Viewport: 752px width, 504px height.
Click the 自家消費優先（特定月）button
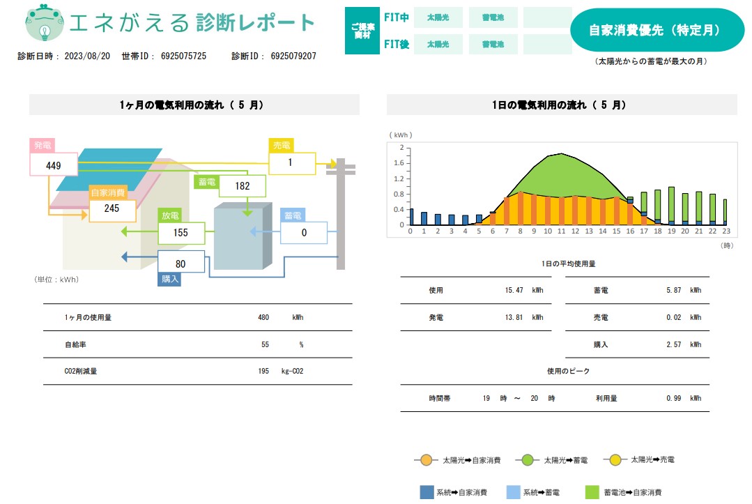point(657,30)
